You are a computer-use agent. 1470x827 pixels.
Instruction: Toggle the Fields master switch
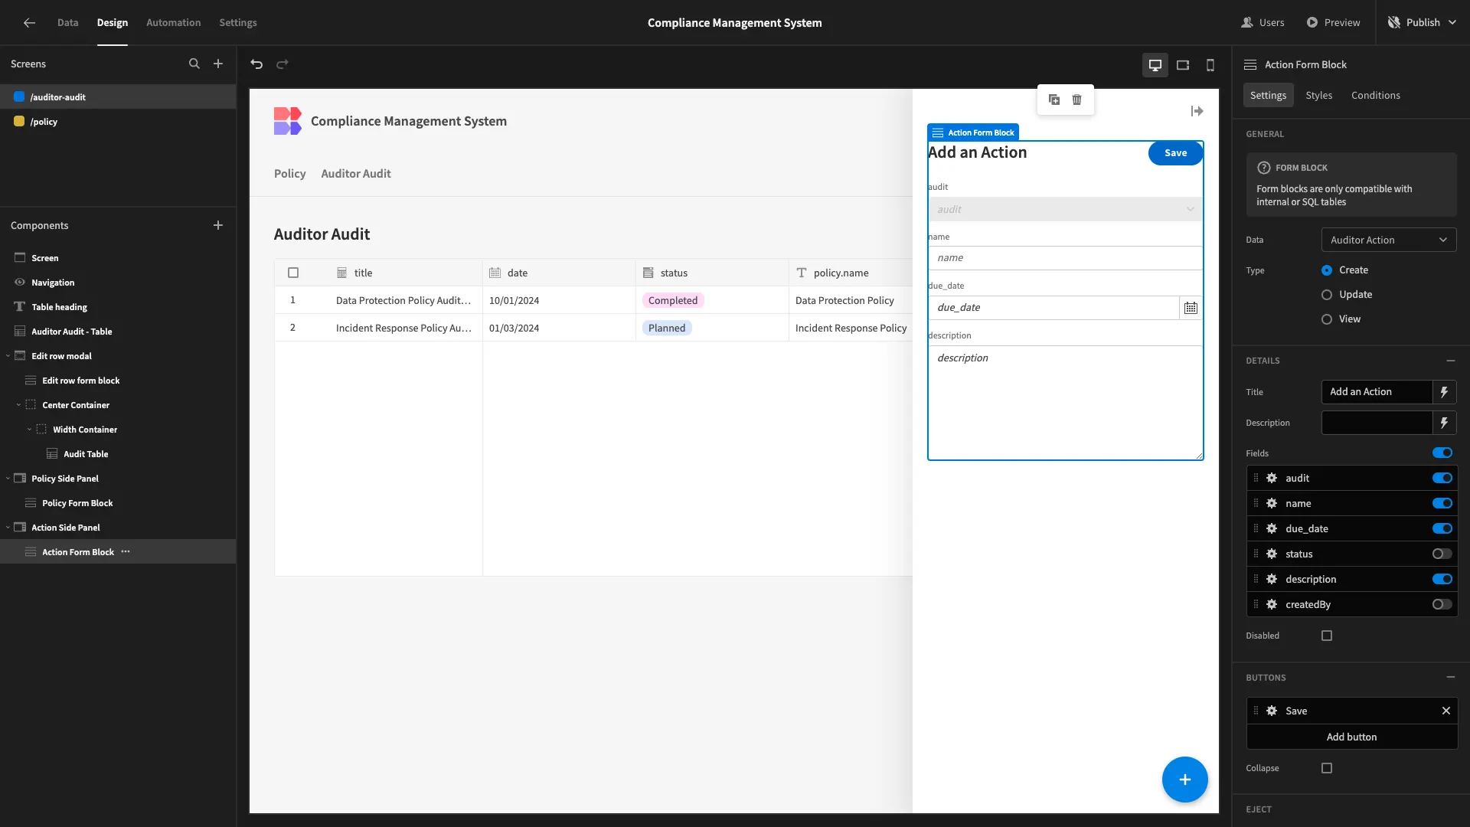tap(1442, 453)
